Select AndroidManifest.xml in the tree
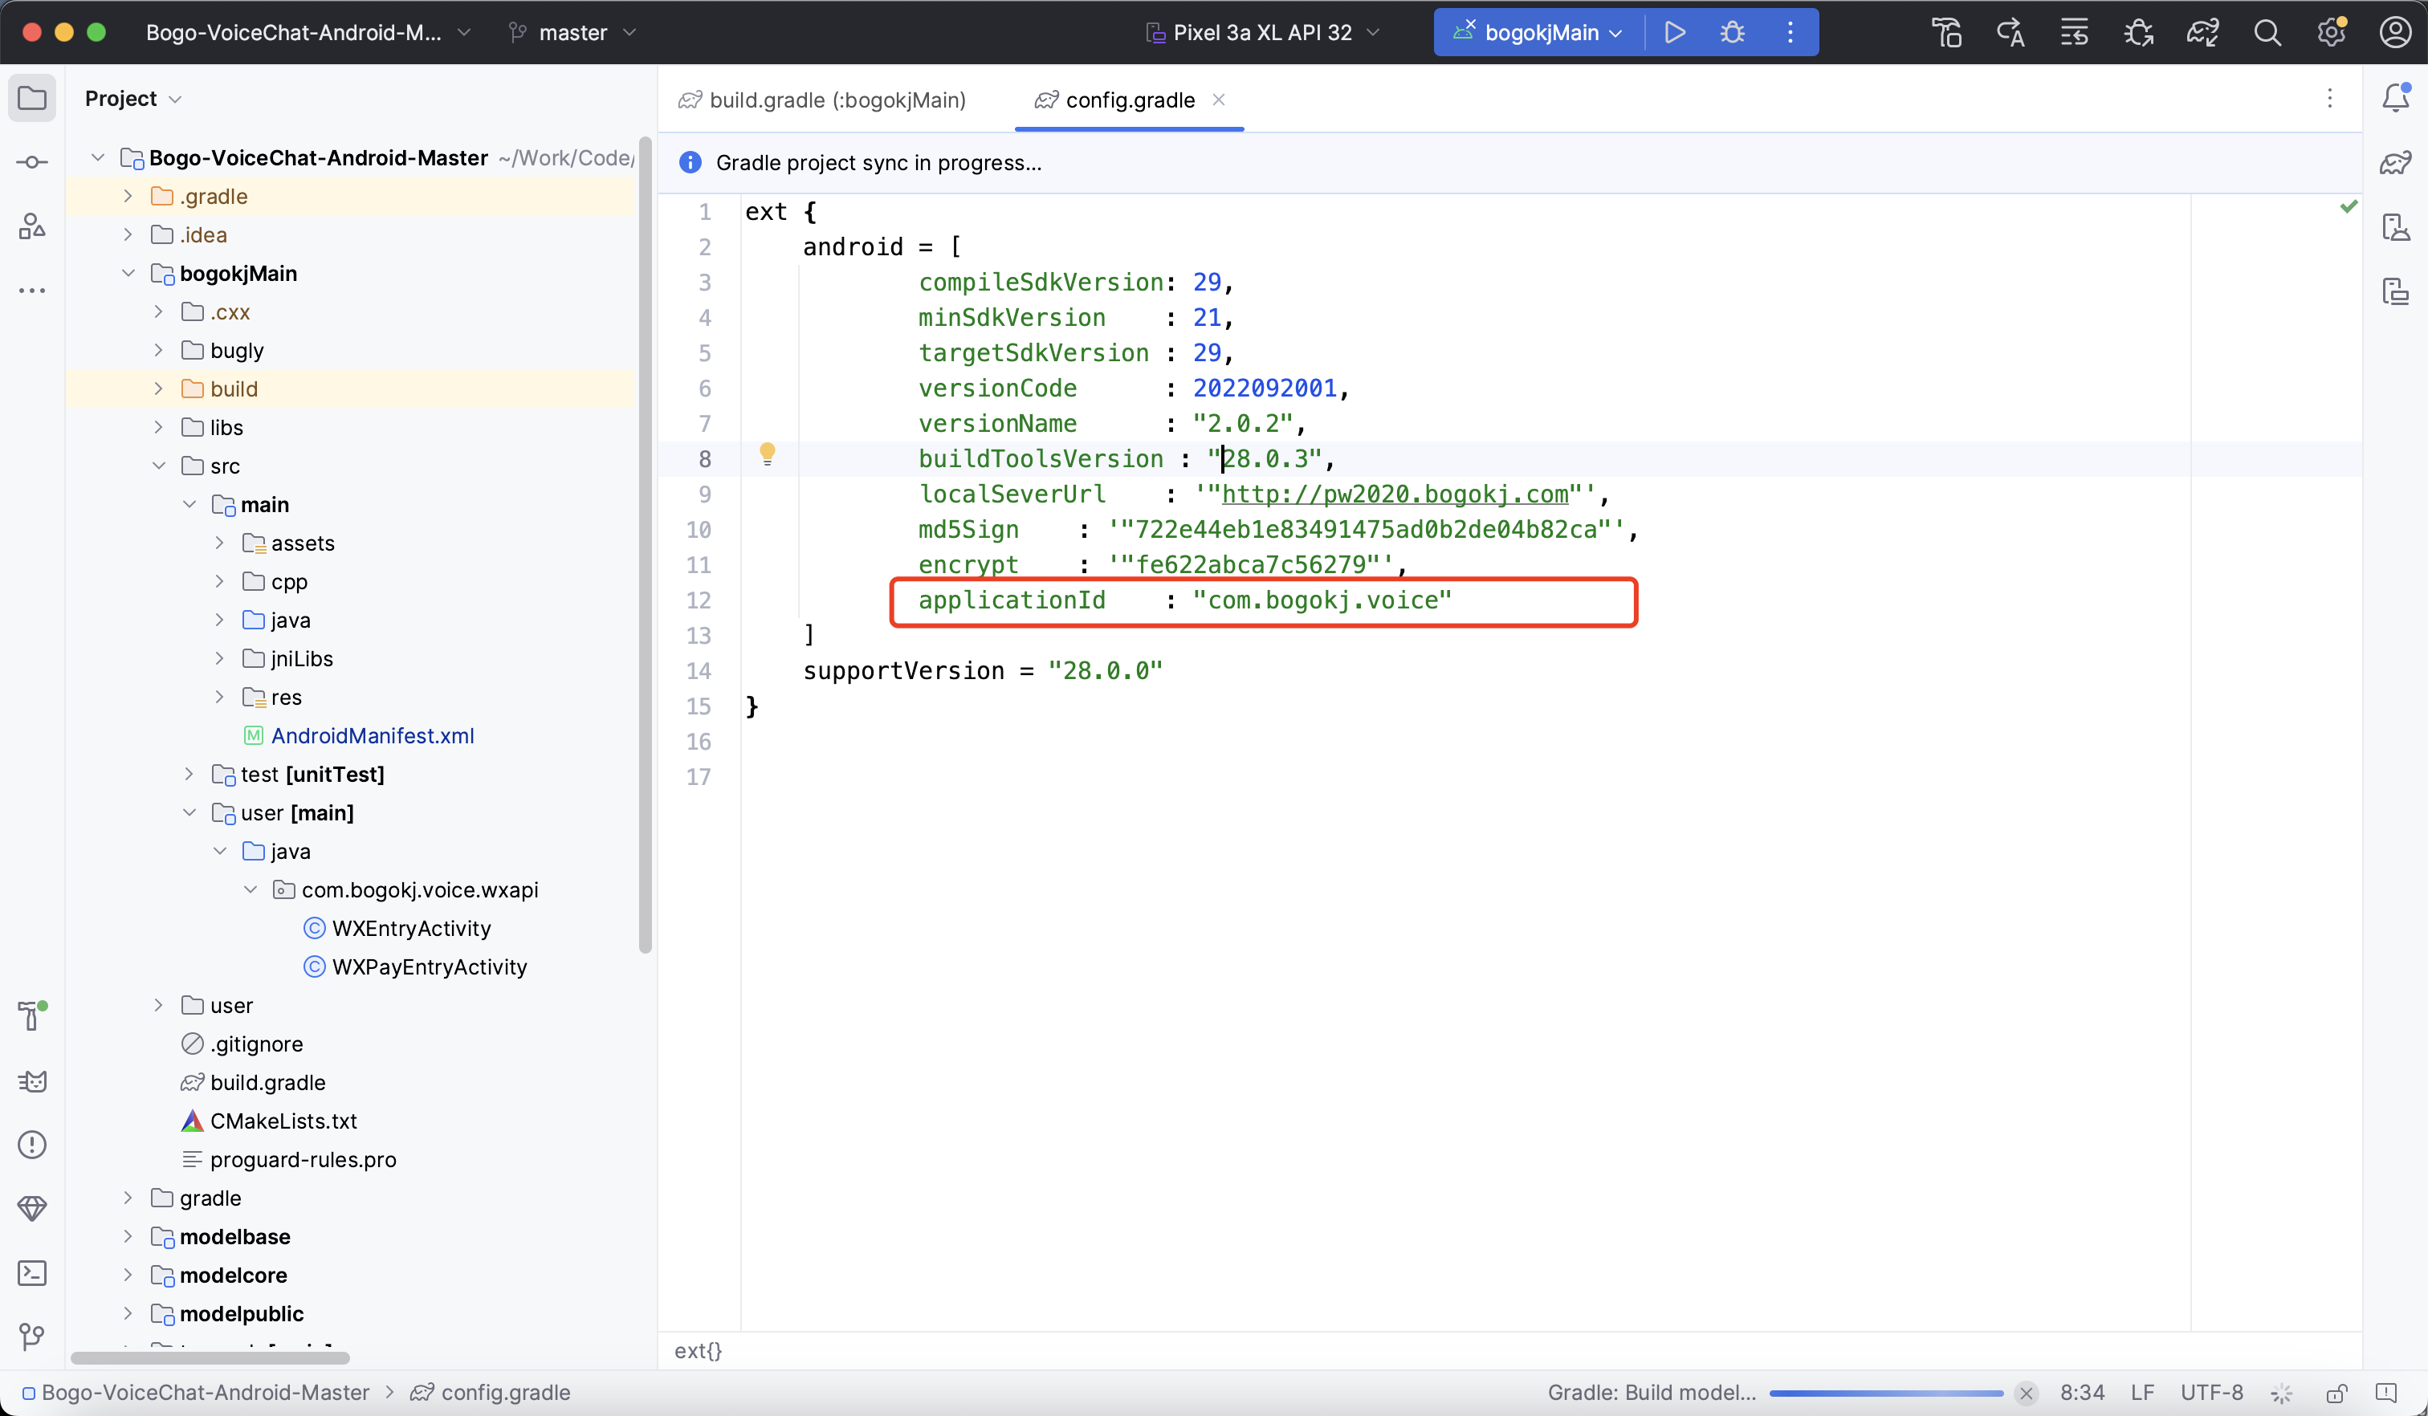The height and width of the screenshot is (1416, 2428). coord(358,735)
